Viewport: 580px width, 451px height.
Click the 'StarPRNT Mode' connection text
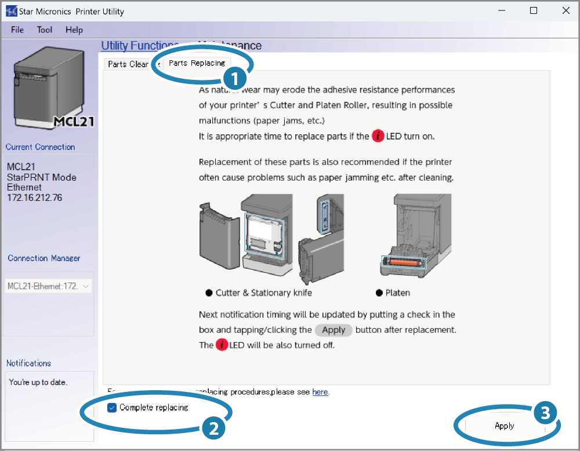point(42,177)
